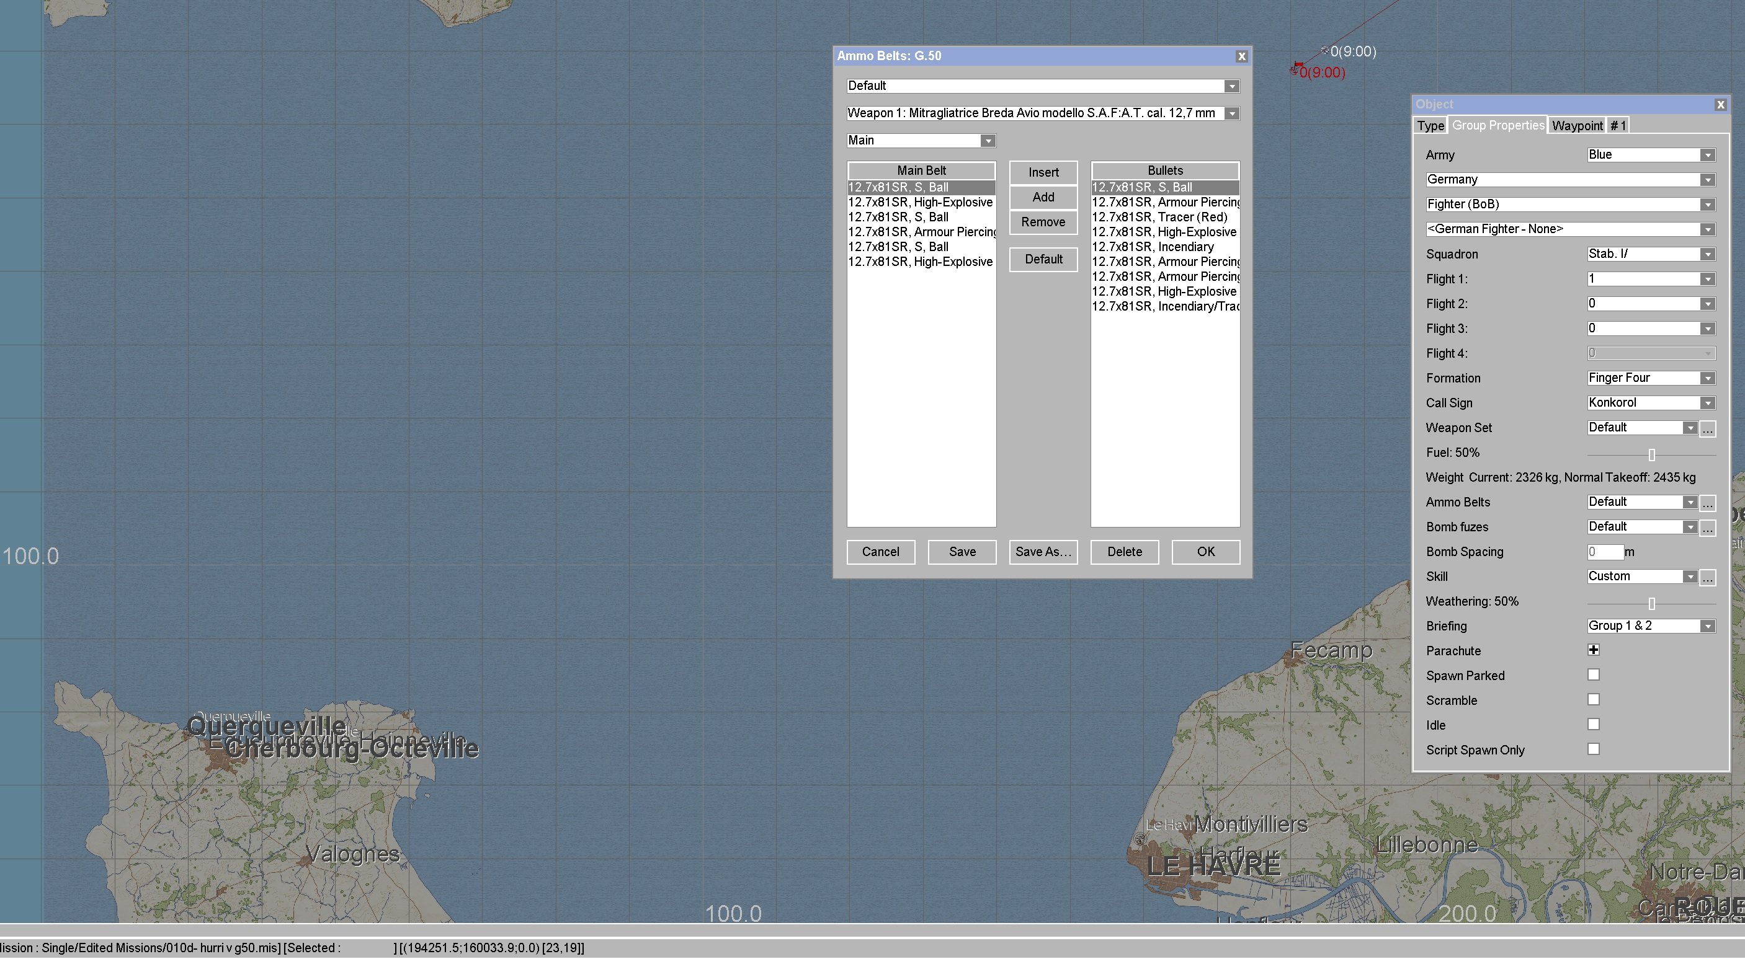Open the Formation Finger Four dropdown
The width and height of the screenshot is (1745, 959).
click(x=1707, y=378)
